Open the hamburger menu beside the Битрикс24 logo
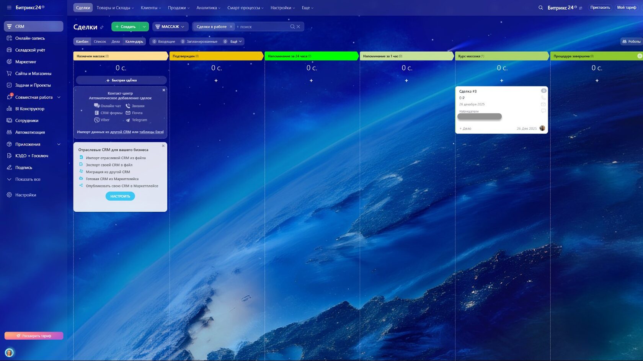Image resolution: width=643 pixels, height=361 pixels. [x=9, y=8]
